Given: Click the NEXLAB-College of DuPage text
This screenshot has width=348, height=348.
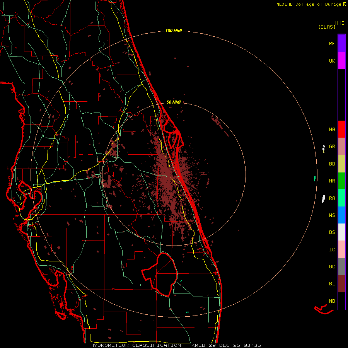Looking at the screenshot, I should pyautogui.click(x=309, y=4).
